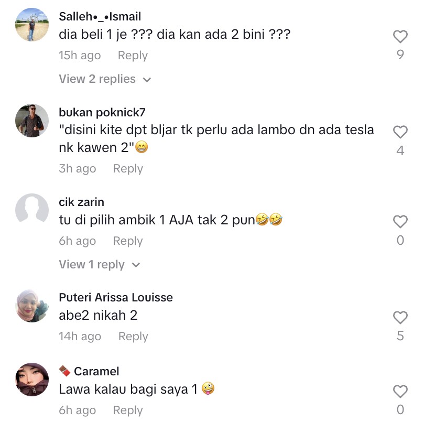Expand View 1 reply under cik zarin
The width and height of the screenshot is (435, 433).
100,265
